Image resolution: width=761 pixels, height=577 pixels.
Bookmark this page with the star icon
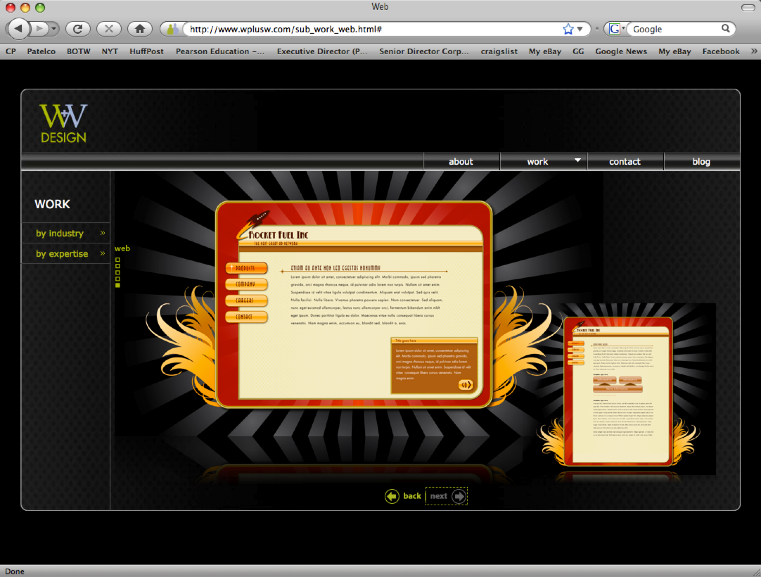pyautogui.click(x=568, y=29)
